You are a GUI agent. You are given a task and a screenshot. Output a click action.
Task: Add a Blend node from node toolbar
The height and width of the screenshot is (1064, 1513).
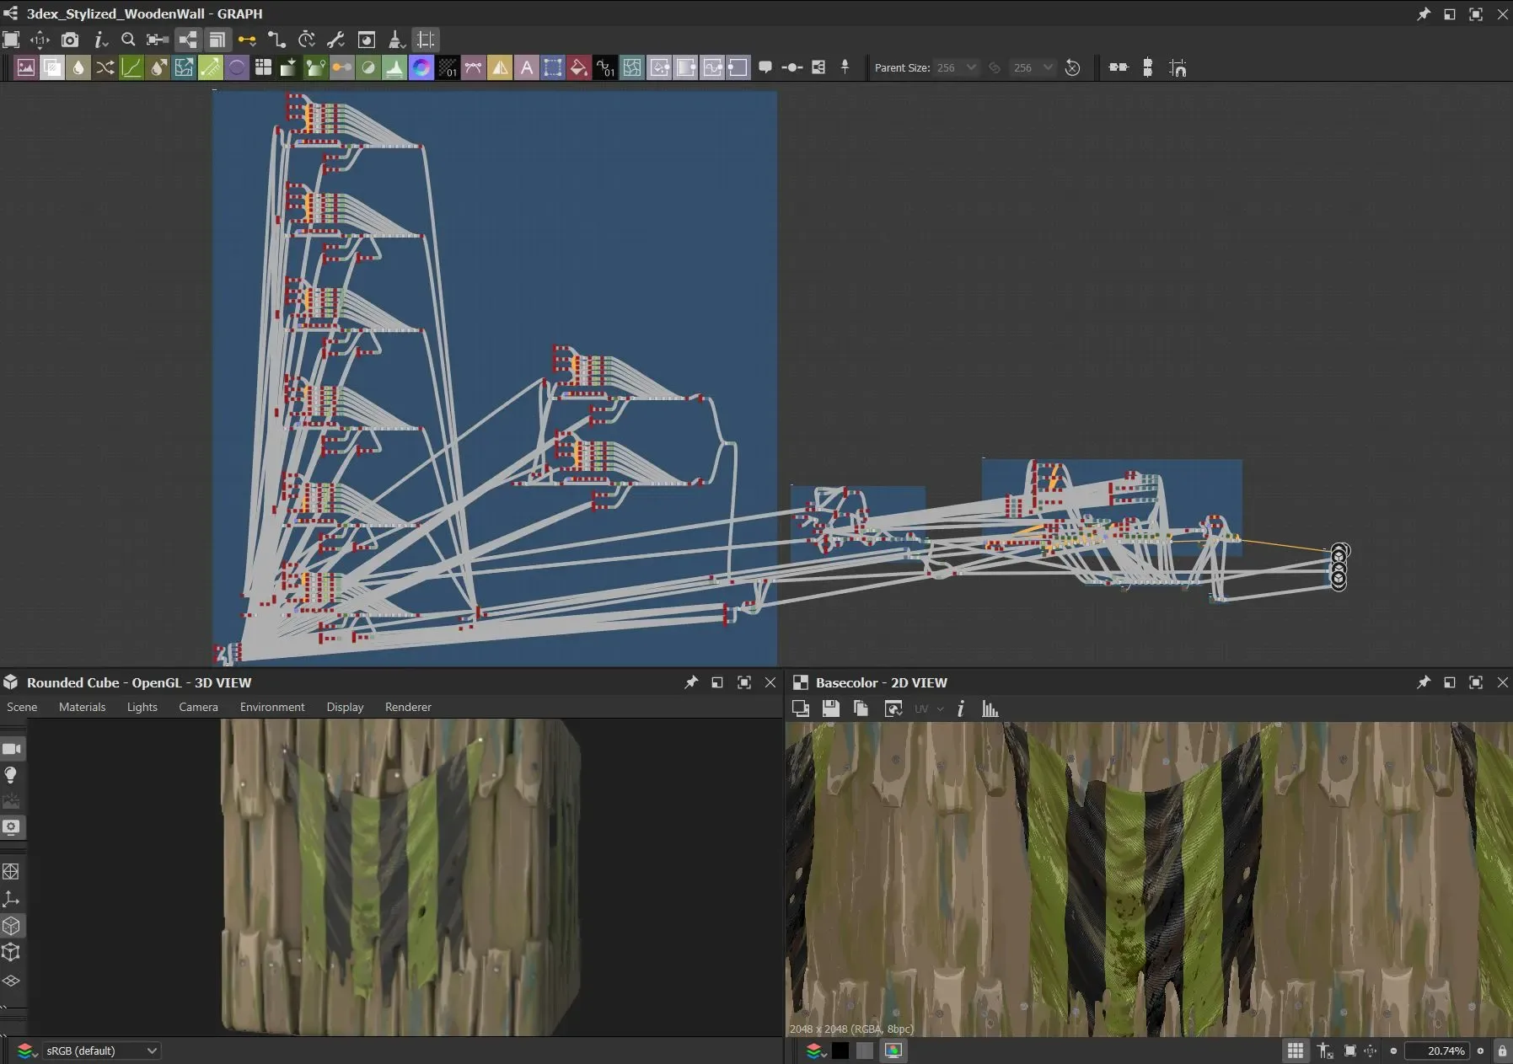[52, 67]
